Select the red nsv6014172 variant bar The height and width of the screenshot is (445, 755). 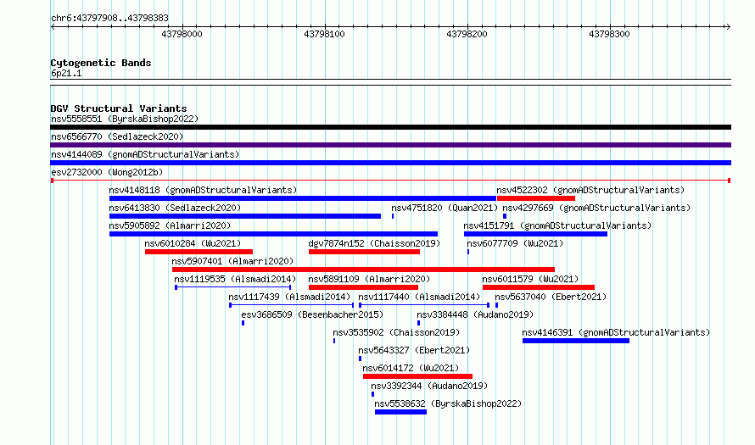click(417, 376)
